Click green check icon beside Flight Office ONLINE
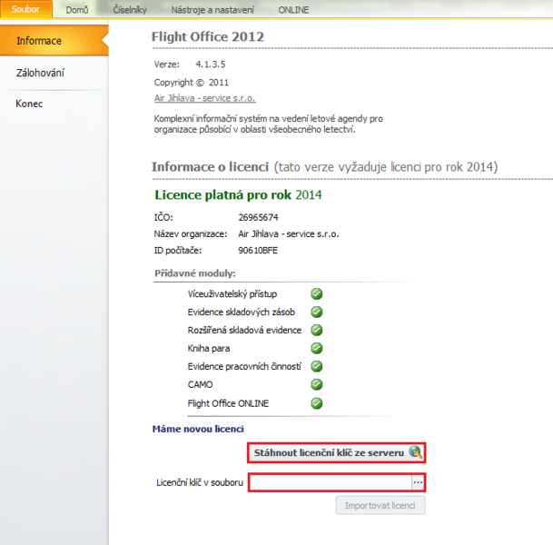This screenshot has height=545, width=553. [317, 402]
